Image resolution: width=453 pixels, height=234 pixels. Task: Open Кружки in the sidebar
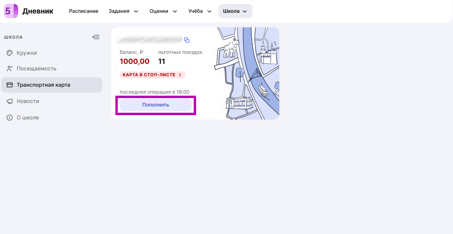point(52,53)
